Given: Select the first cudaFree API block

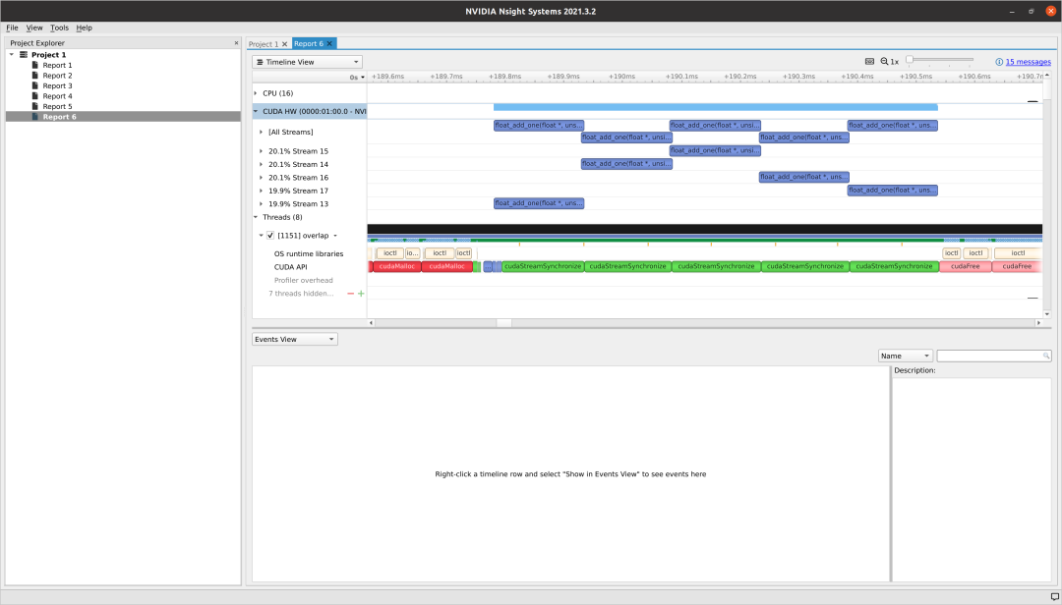Looking at the screenshot, I should [x=966, y=266].
